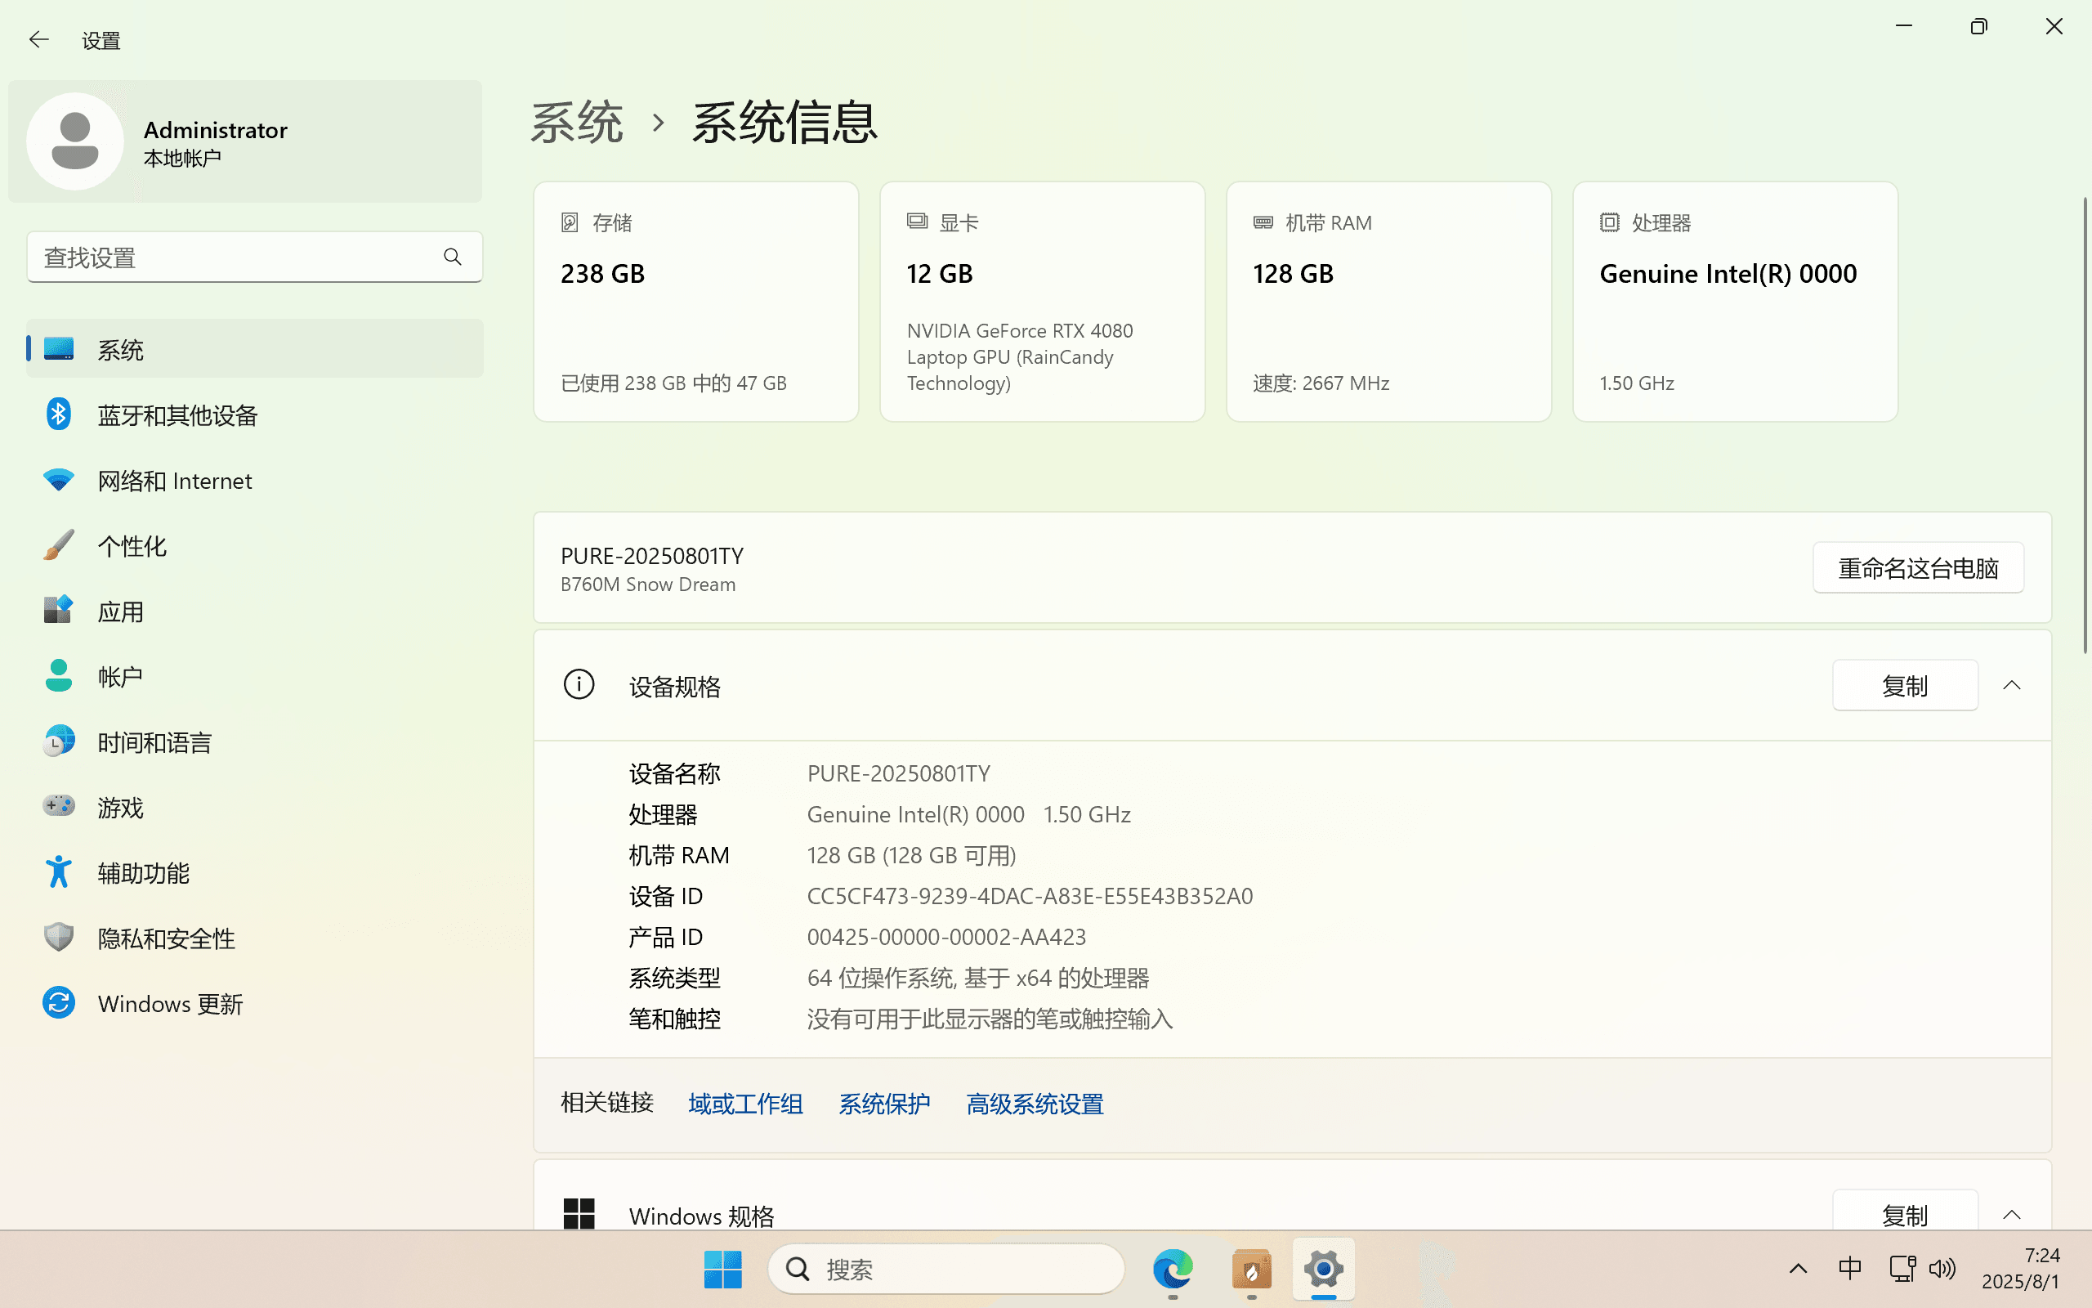Click the vertical scrollbar on the right
The image size is (2092, 1308).
2084,424
